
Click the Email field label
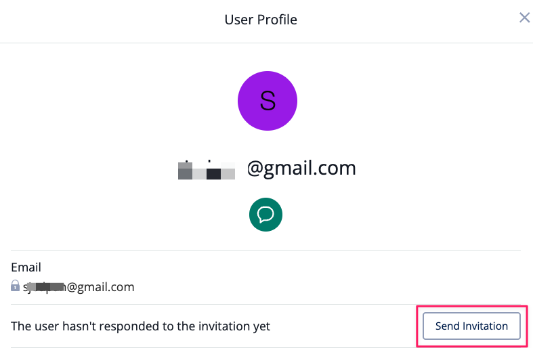26,267
